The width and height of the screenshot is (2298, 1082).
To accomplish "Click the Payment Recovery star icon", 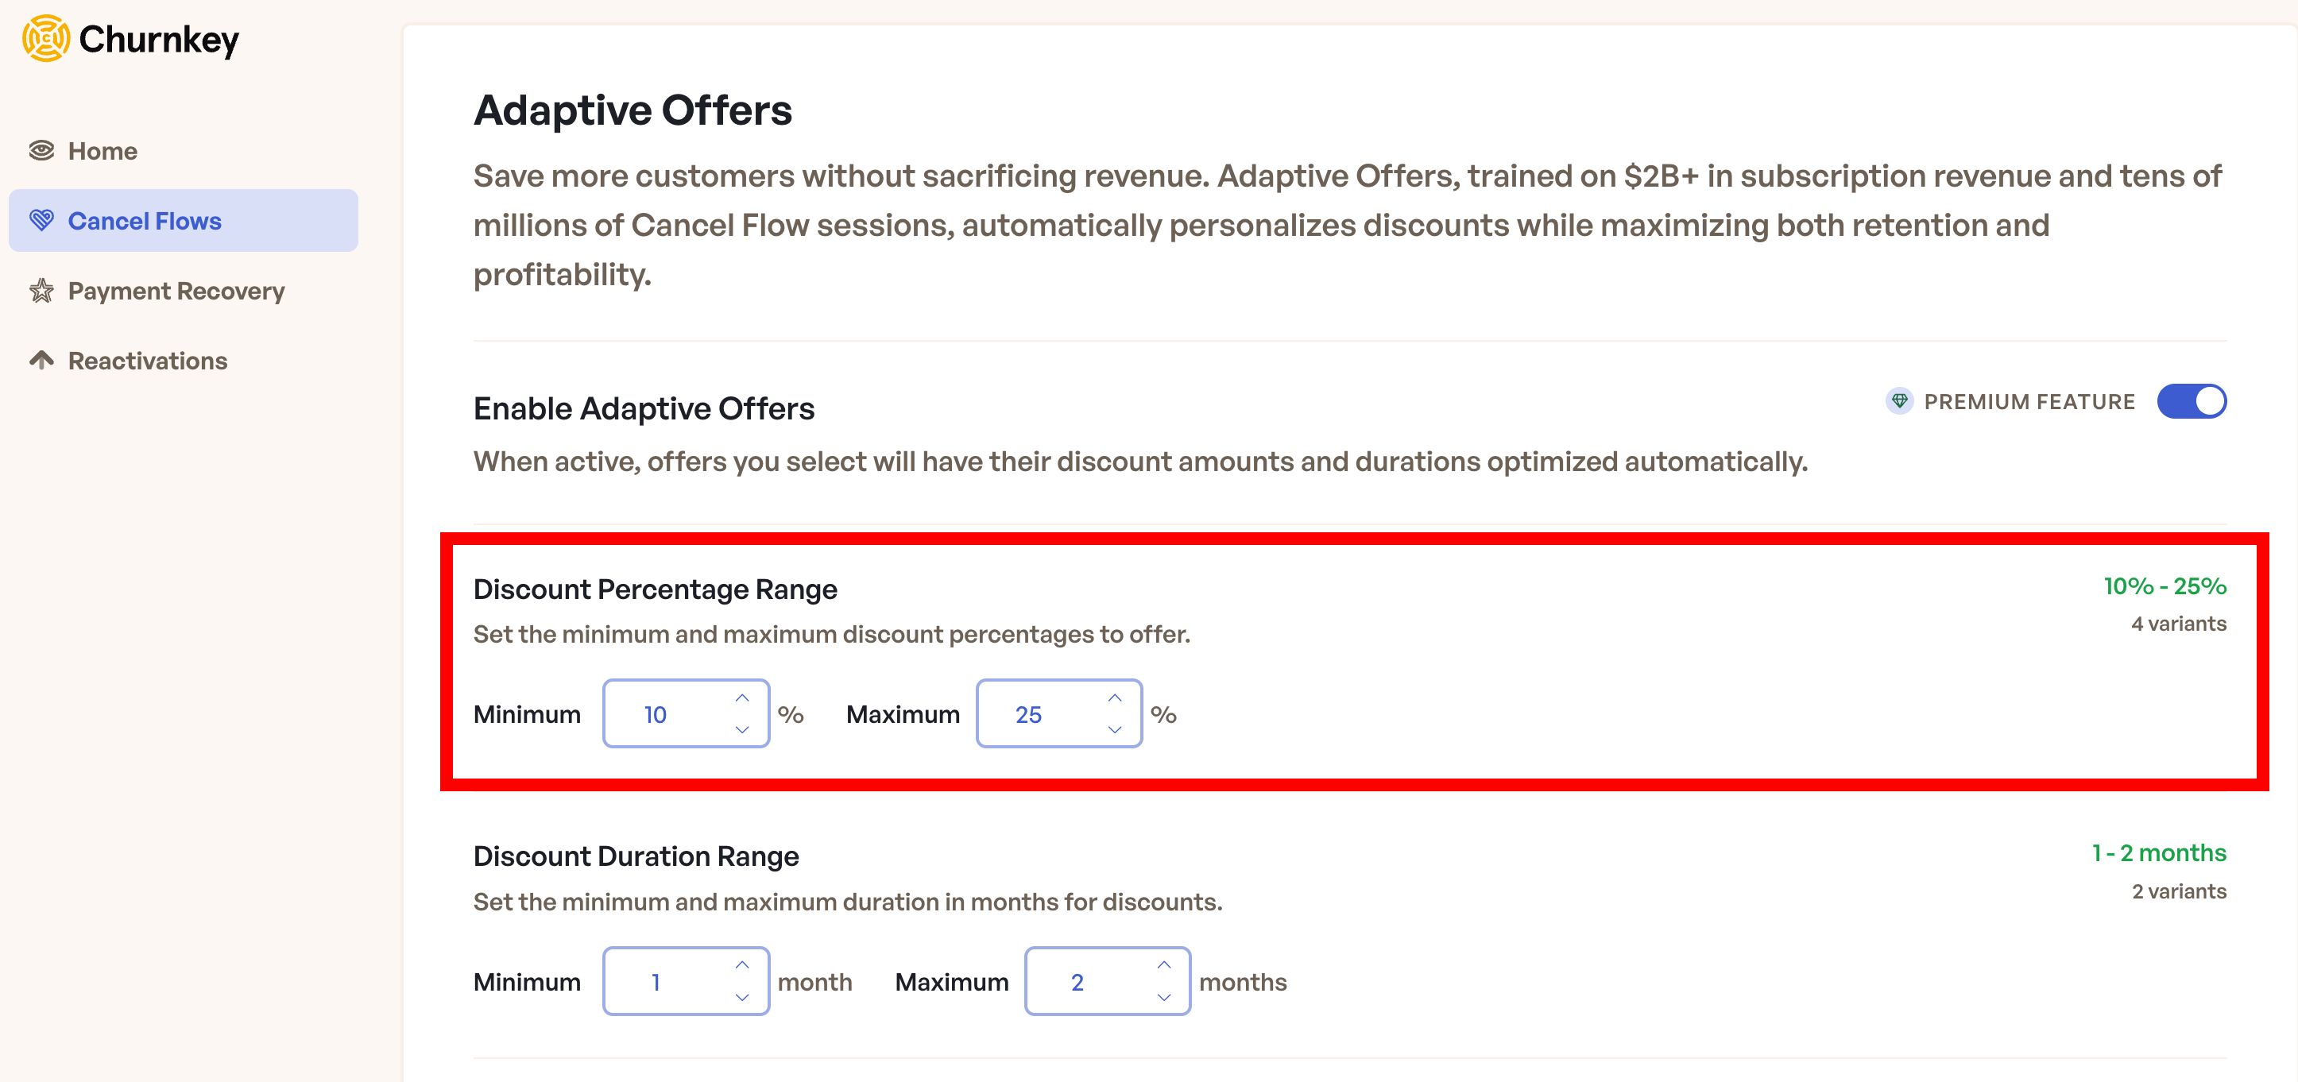I will (x=42, y=291).
